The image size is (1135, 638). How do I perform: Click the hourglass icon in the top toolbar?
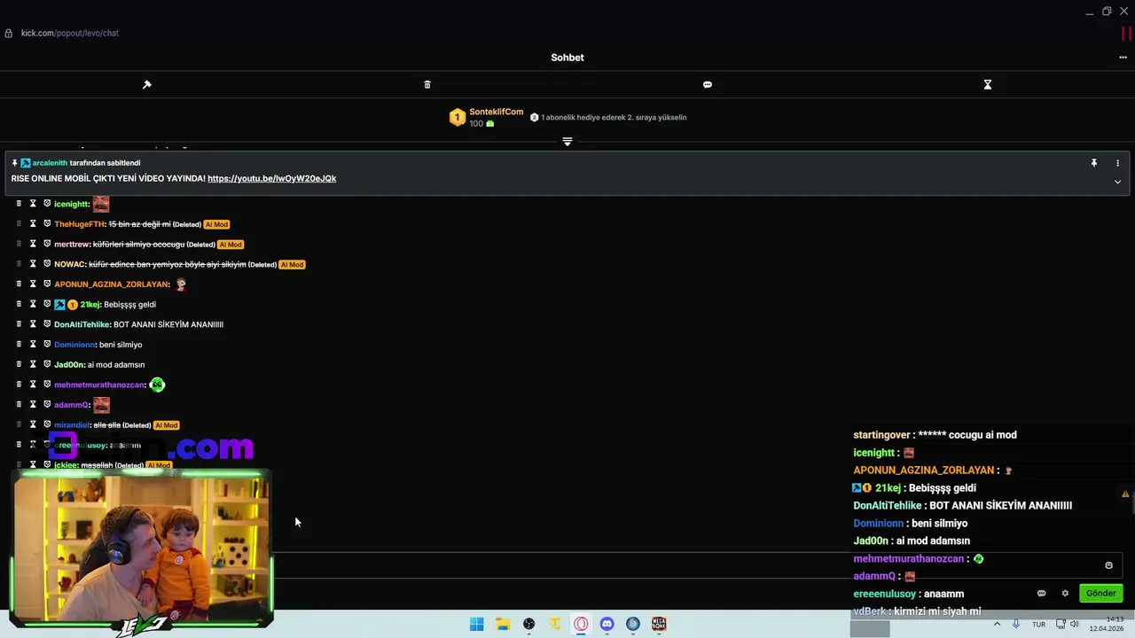coord(988,84)
